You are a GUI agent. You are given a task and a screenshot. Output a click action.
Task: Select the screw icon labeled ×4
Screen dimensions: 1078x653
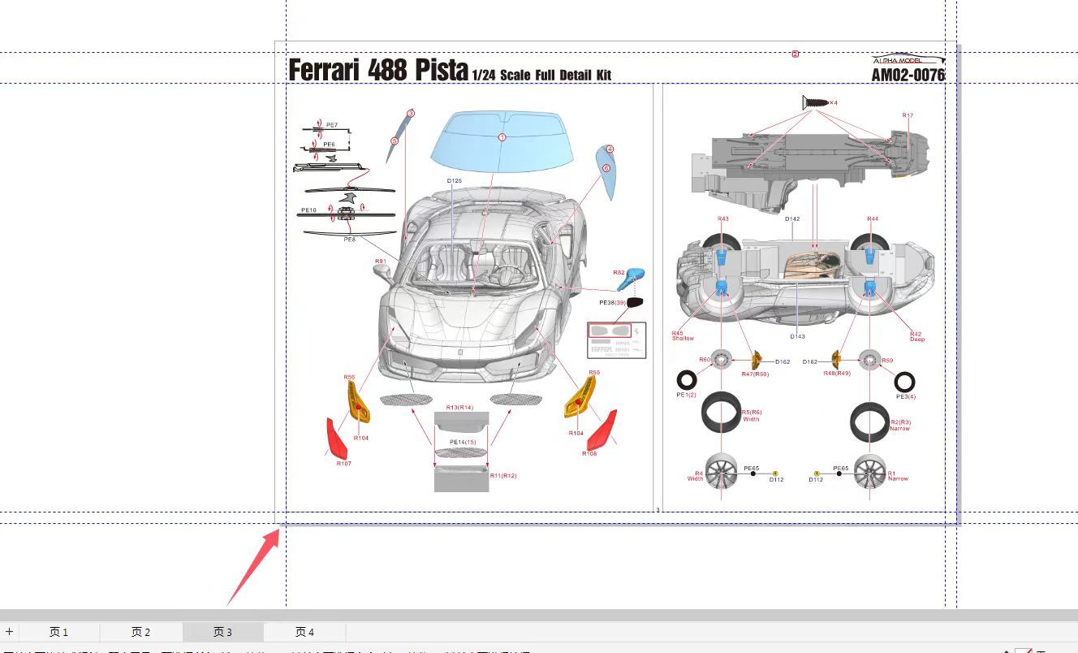tap(820, 102)
